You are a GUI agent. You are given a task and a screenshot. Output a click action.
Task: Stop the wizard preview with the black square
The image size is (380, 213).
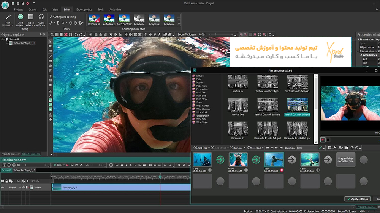[328, 140]
